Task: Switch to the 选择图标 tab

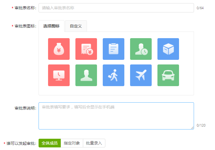Action: tap(52, 26)
